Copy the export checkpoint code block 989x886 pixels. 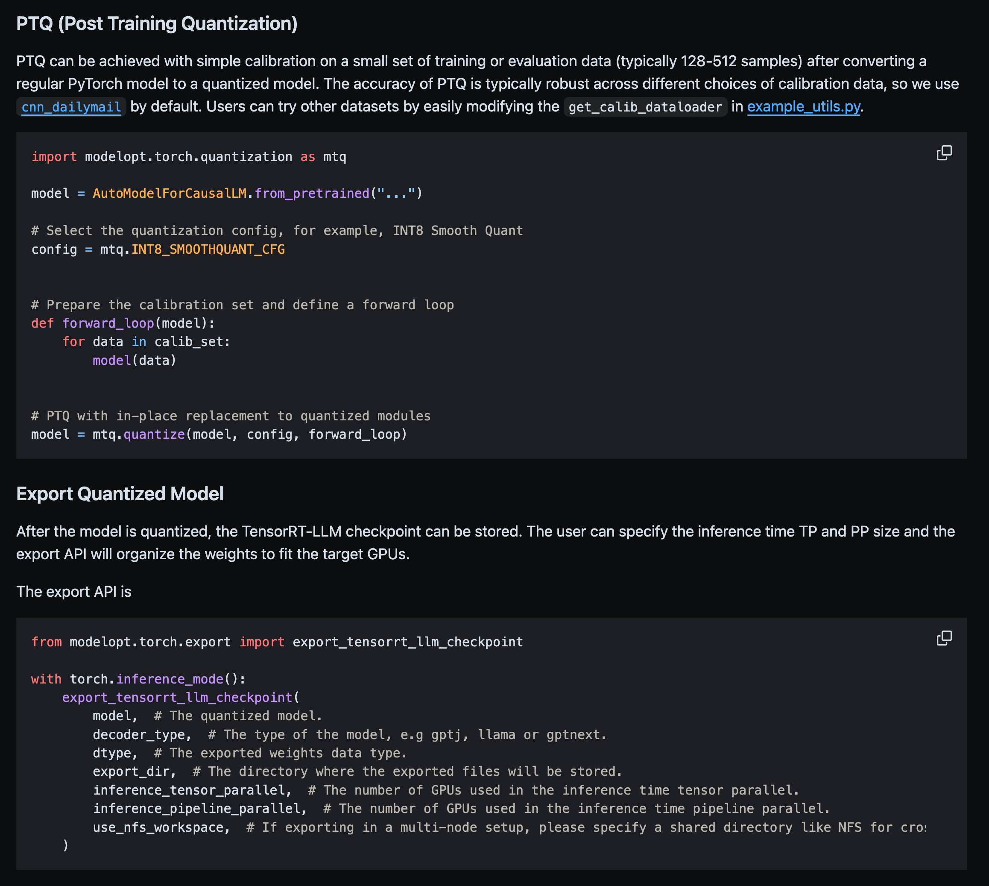pos(944,638)
